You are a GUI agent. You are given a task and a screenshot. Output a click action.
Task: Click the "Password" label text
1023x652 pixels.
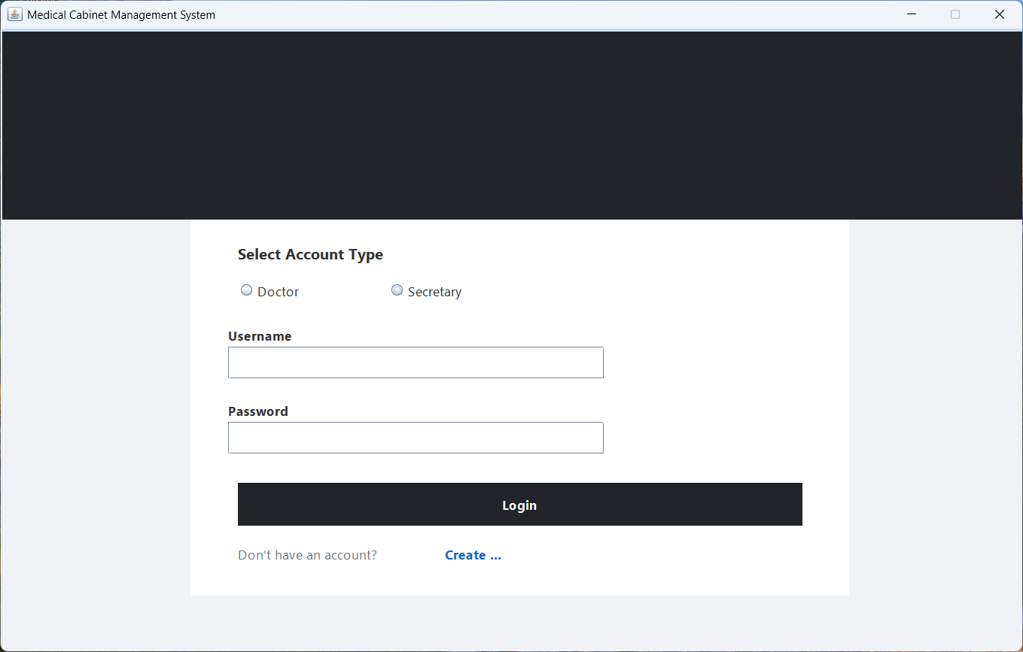tap(258, 411)
